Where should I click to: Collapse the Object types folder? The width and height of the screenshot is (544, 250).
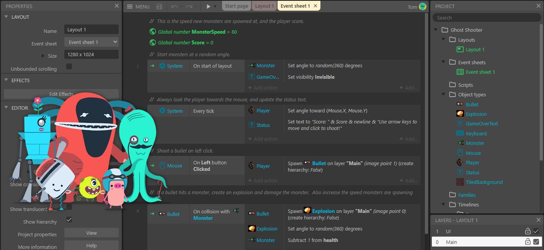(x=444, y=95)
